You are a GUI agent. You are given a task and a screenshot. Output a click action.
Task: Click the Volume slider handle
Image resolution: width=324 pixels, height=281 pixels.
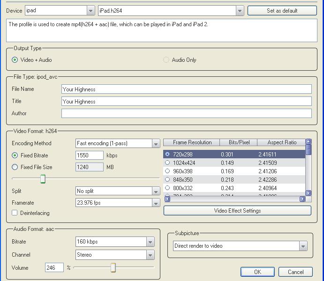point(113,267)
